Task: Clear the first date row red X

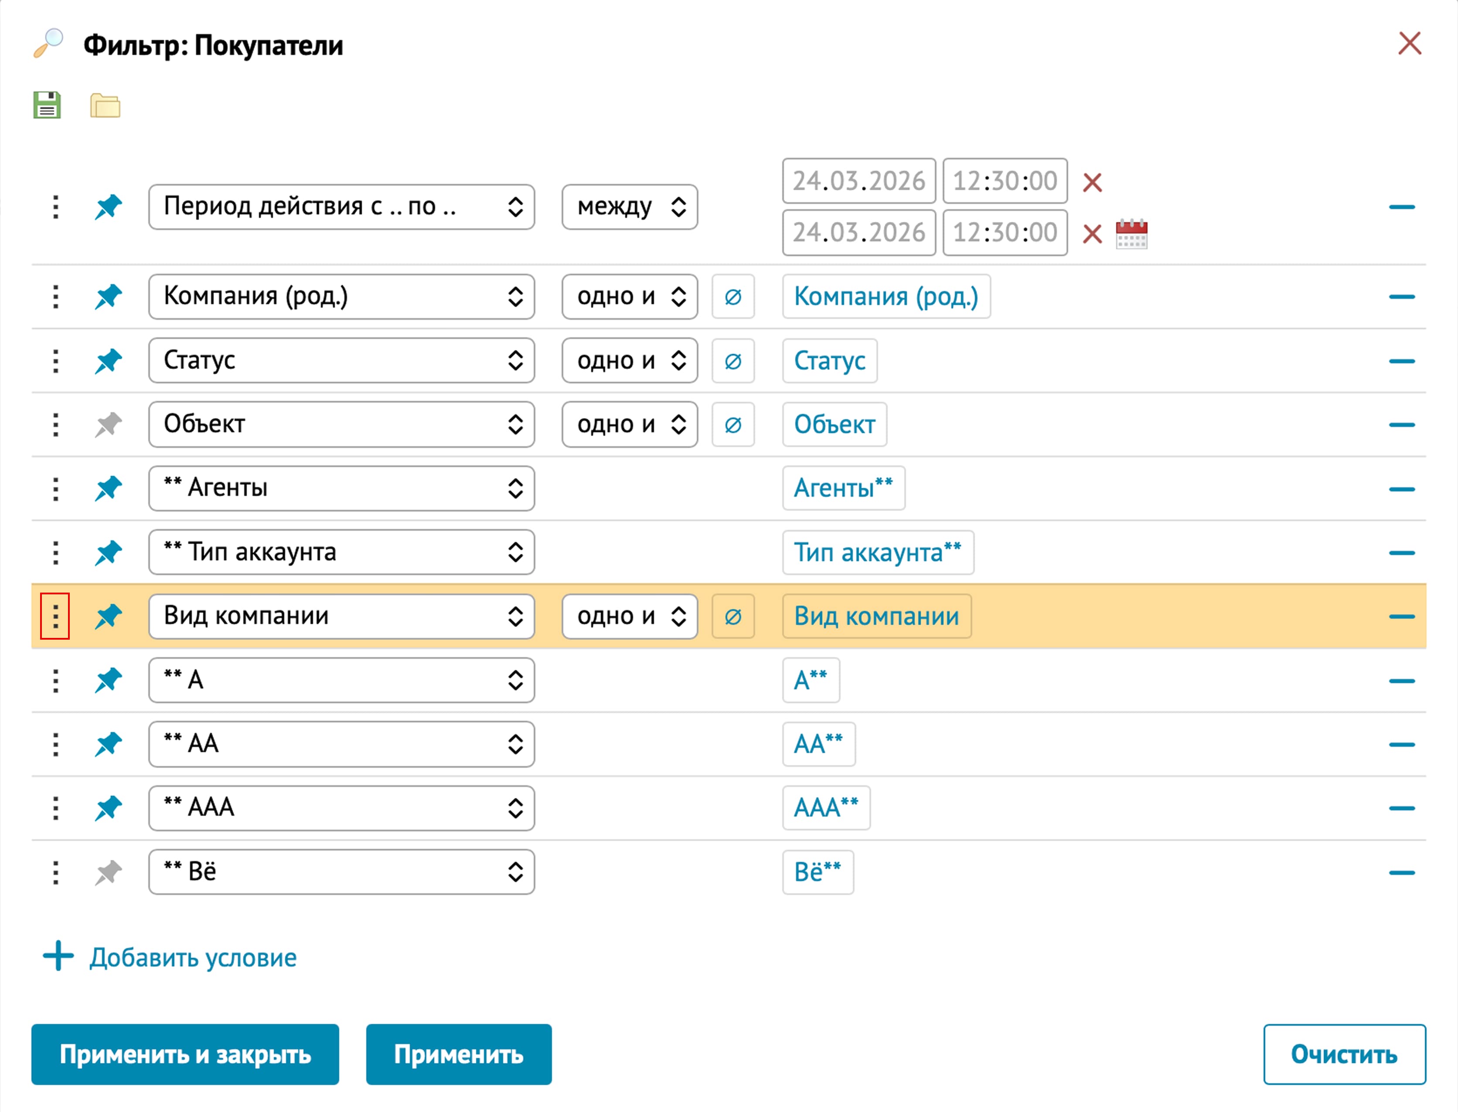Action: click(x=1092, y=182)
